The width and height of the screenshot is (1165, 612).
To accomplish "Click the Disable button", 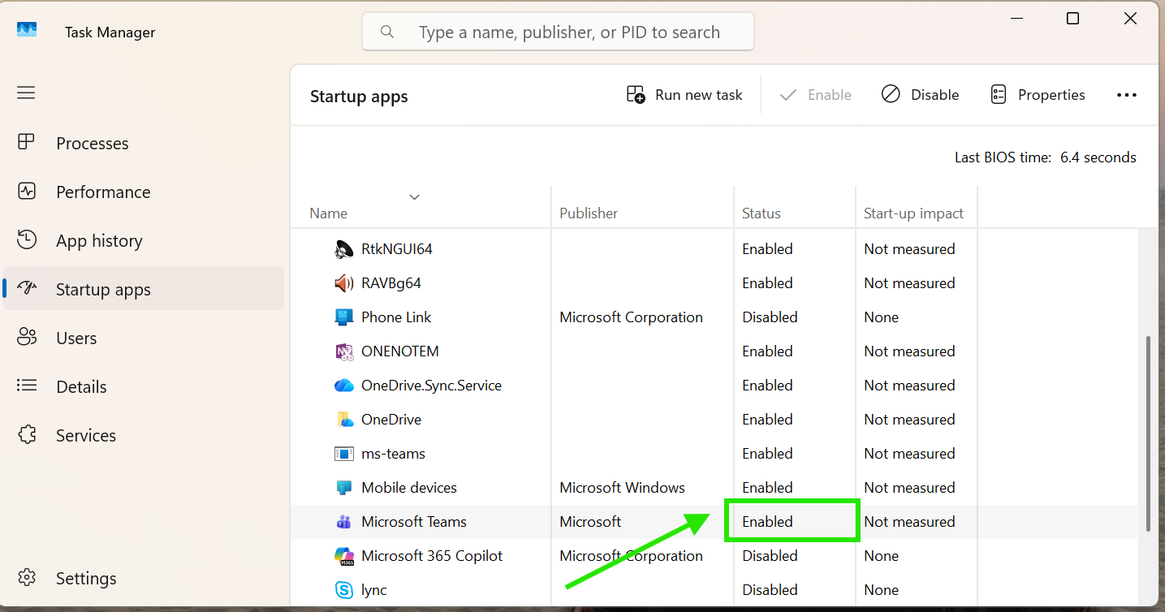I will (x=921, y=95).
